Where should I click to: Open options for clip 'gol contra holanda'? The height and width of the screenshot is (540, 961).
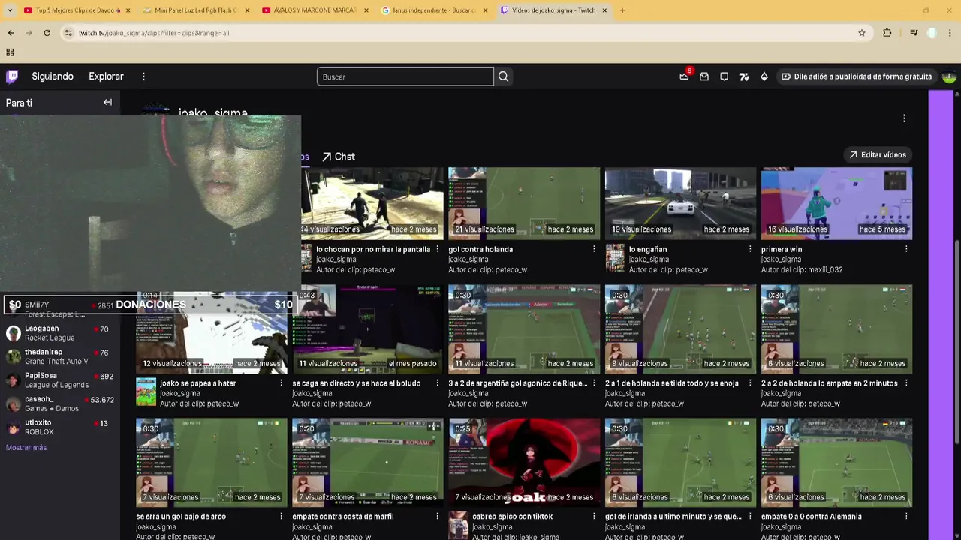[593, 249]
